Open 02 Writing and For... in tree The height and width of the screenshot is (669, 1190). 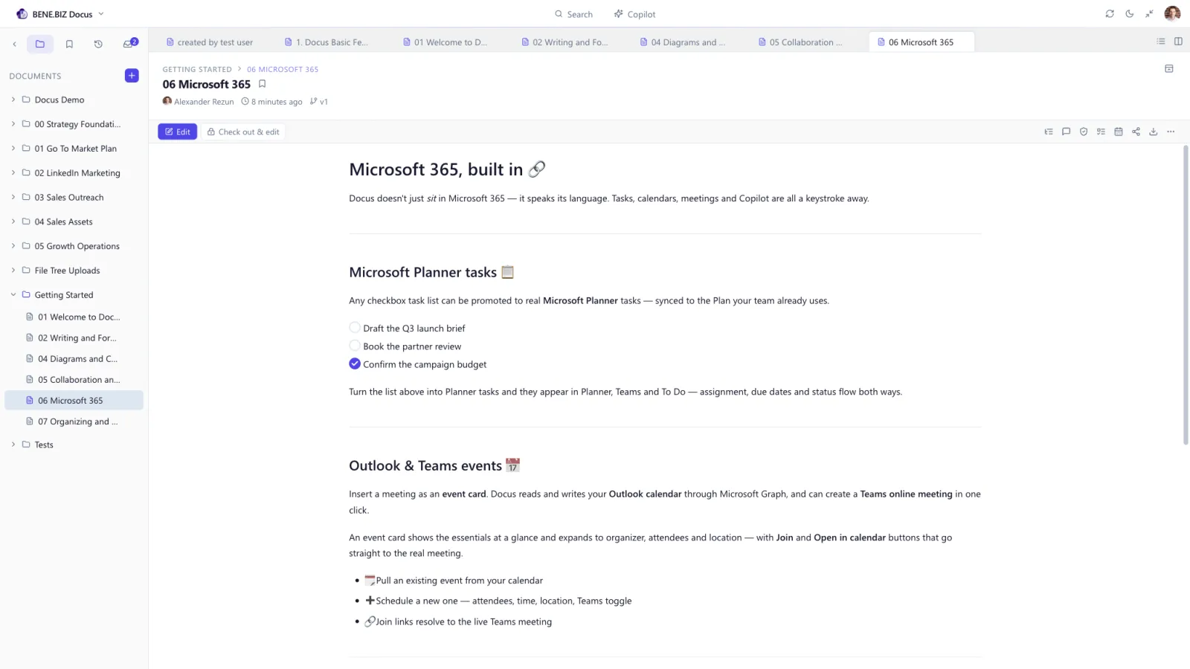point(74,337)
